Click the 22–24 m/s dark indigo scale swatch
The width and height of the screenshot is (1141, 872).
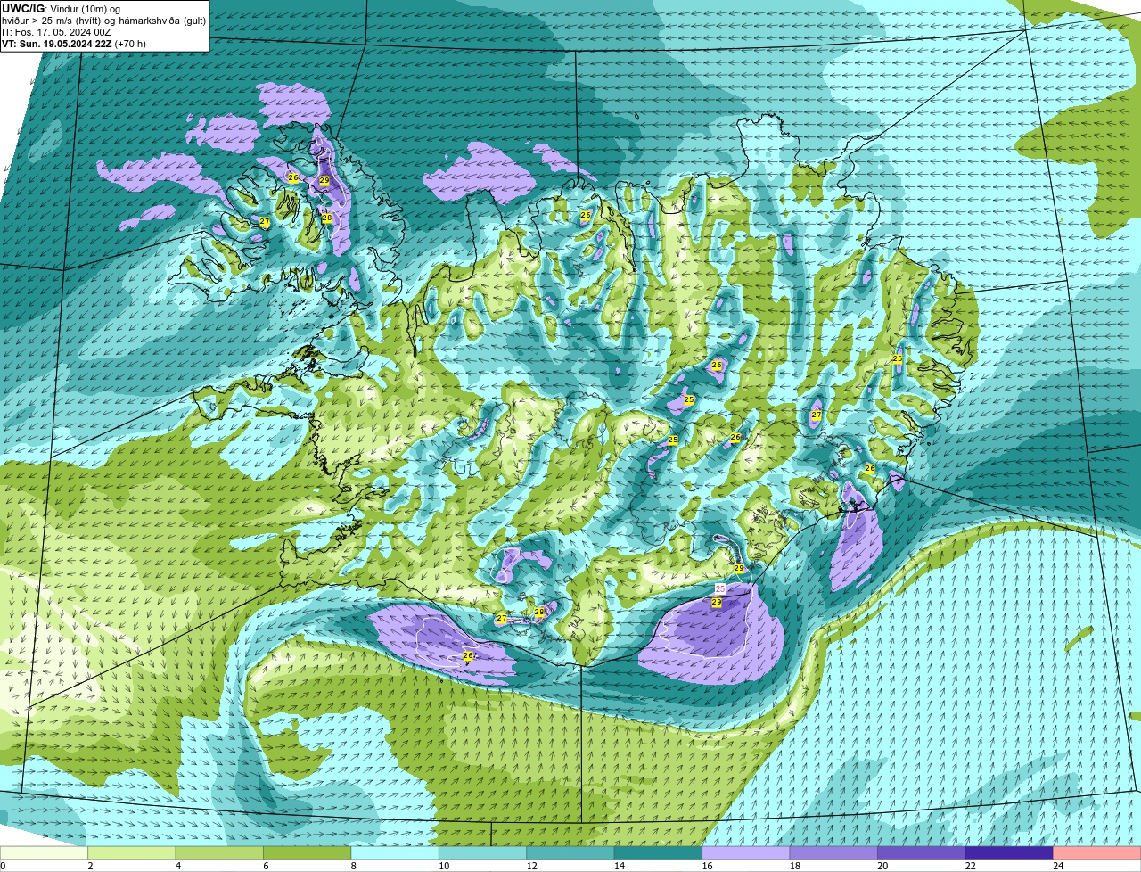[x=1009, y=853]
